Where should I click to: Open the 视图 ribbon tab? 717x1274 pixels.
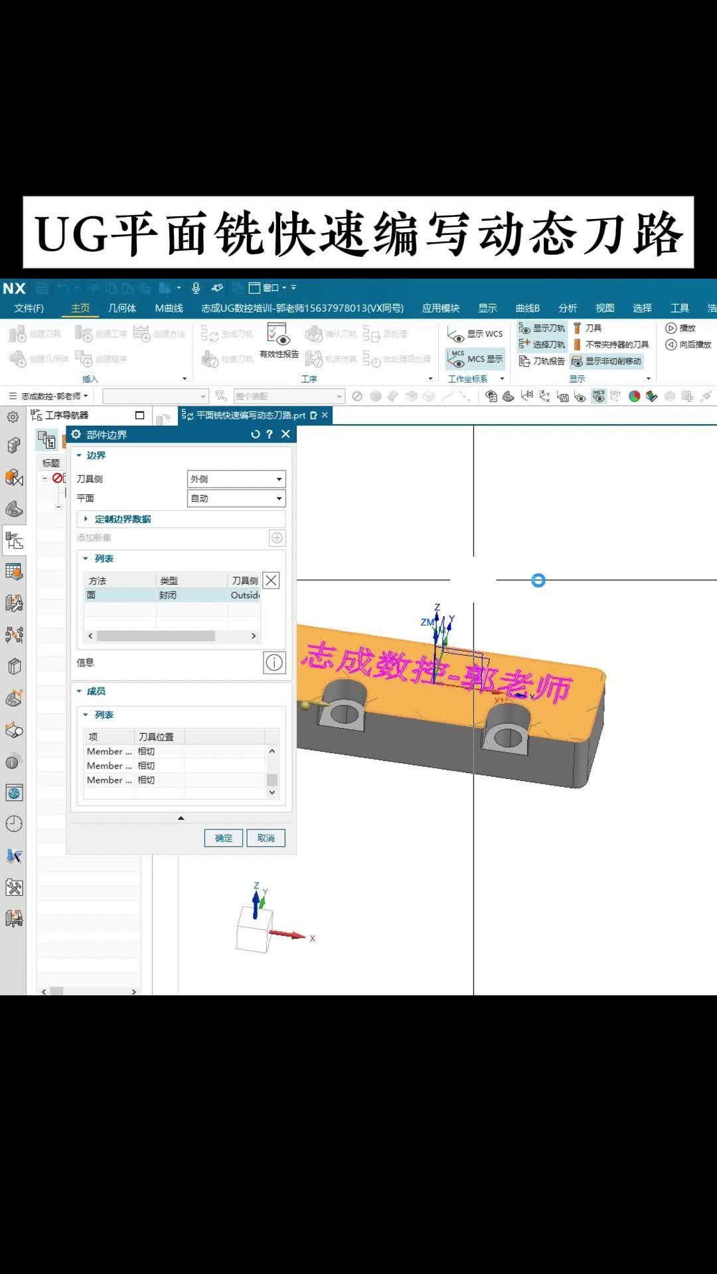605,308
